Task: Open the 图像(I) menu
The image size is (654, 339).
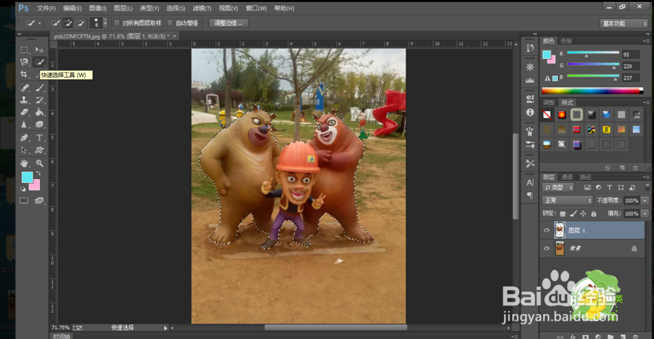Action: (x=98, y=9)
